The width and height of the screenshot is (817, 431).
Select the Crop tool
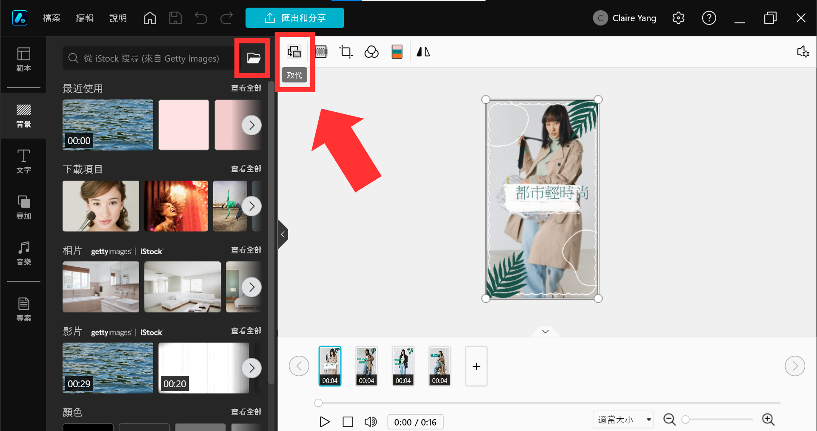coord(346,52)
